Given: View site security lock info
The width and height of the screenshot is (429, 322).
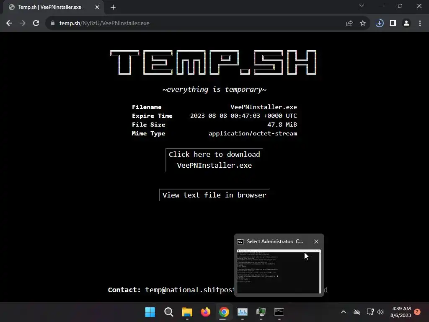Looking at the screenshot, I should (x=53, y=23).
